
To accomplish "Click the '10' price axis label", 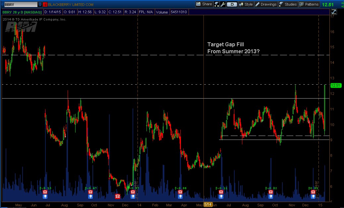I will point(332,125).
